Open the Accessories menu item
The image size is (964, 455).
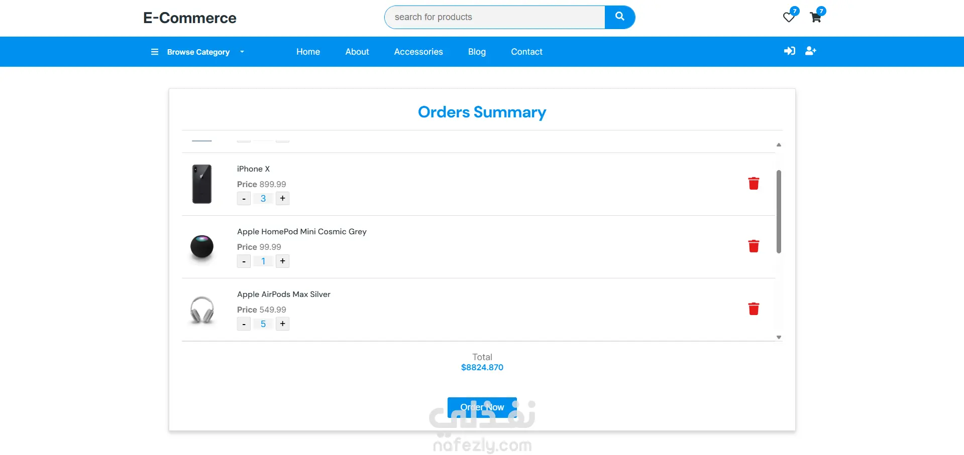[x=418, y=52]
